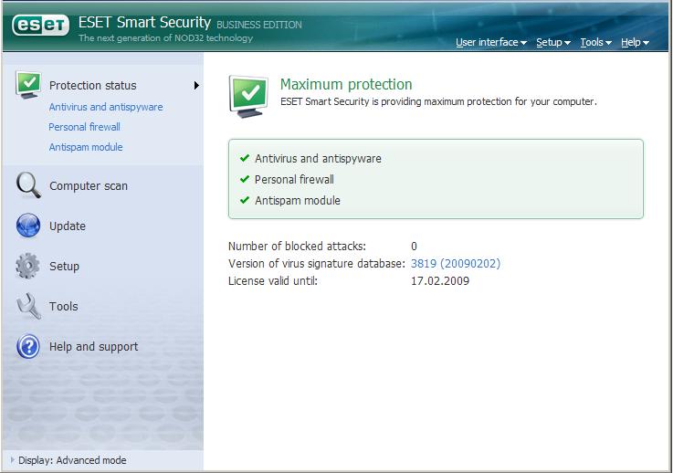
Task: Click Antivirus and antispyware status in green panel
Action: 318,158
